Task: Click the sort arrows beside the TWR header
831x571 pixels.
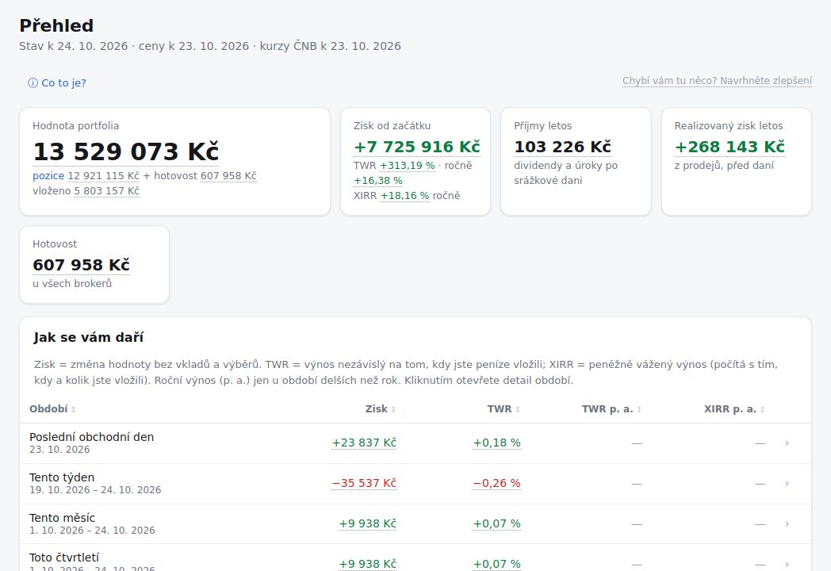Action: (518, 409)
